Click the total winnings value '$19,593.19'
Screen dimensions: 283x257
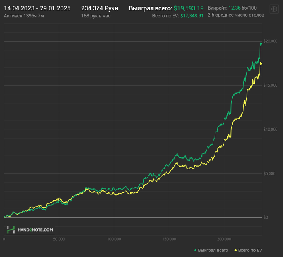189,8
